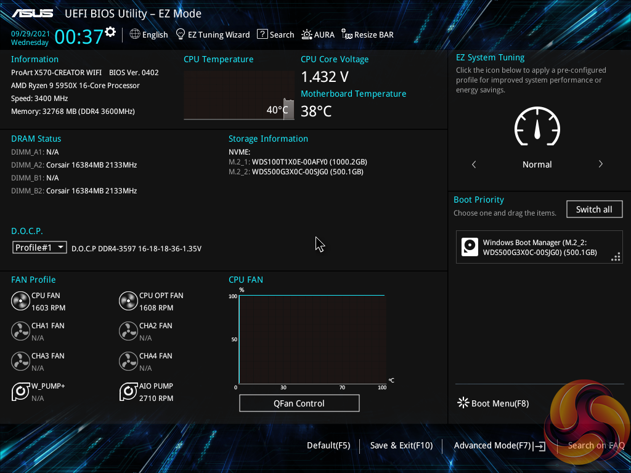Click the EZ System Tuning gauge icon

point(537,126)
